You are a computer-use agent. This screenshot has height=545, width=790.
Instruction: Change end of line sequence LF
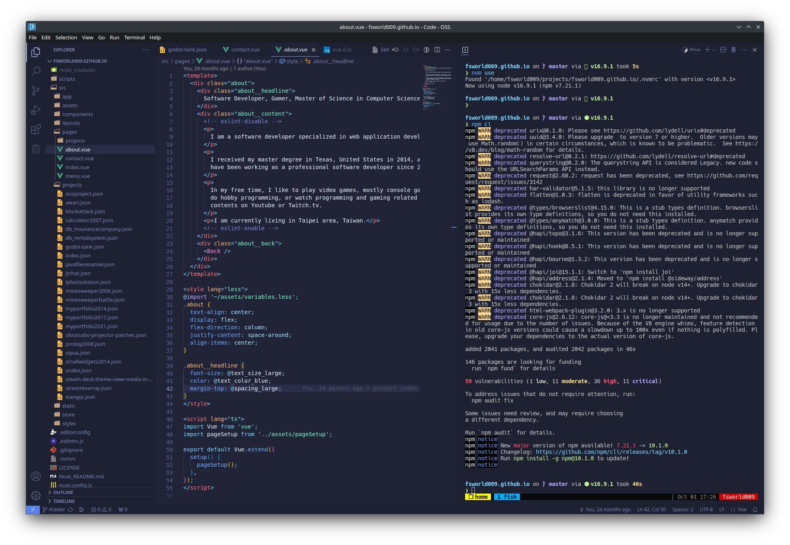[722, 510]
